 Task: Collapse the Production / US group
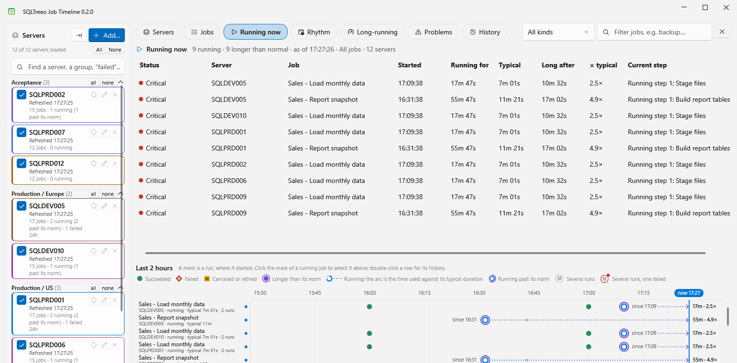coord(120,288)
